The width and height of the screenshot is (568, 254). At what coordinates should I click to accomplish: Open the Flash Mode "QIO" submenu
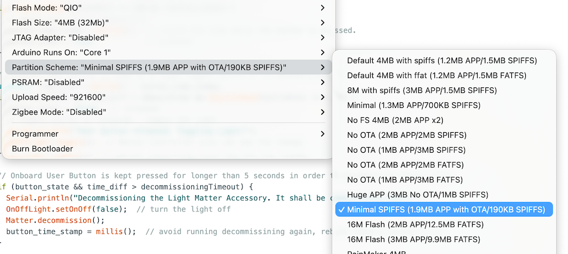(166, 8)
